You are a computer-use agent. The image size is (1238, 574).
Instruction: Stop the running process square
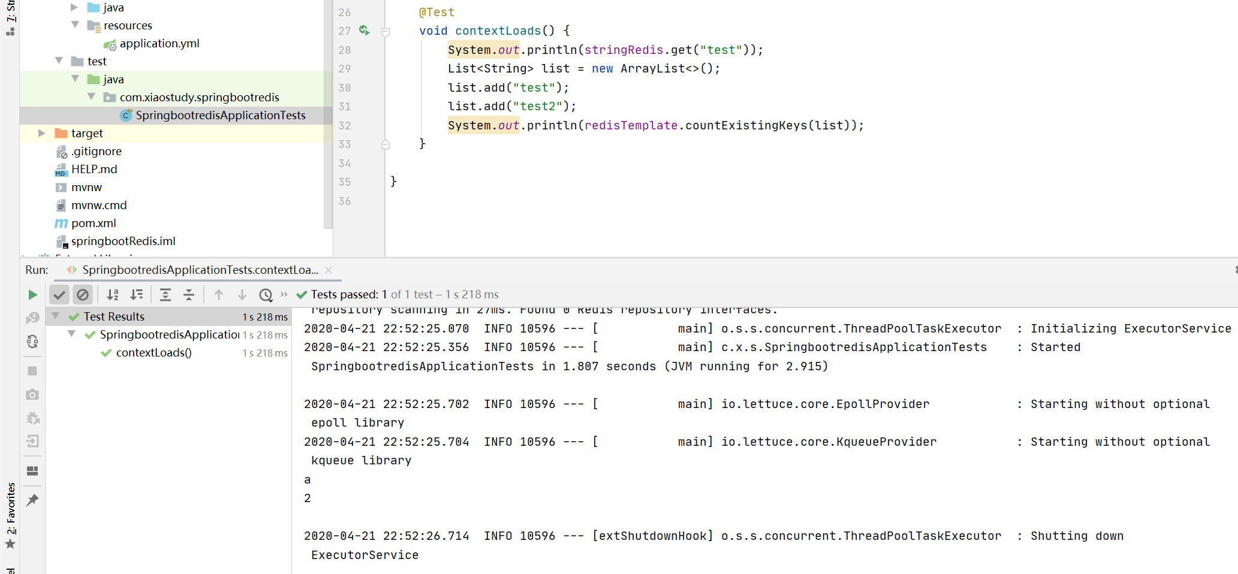tap(32, 371)
